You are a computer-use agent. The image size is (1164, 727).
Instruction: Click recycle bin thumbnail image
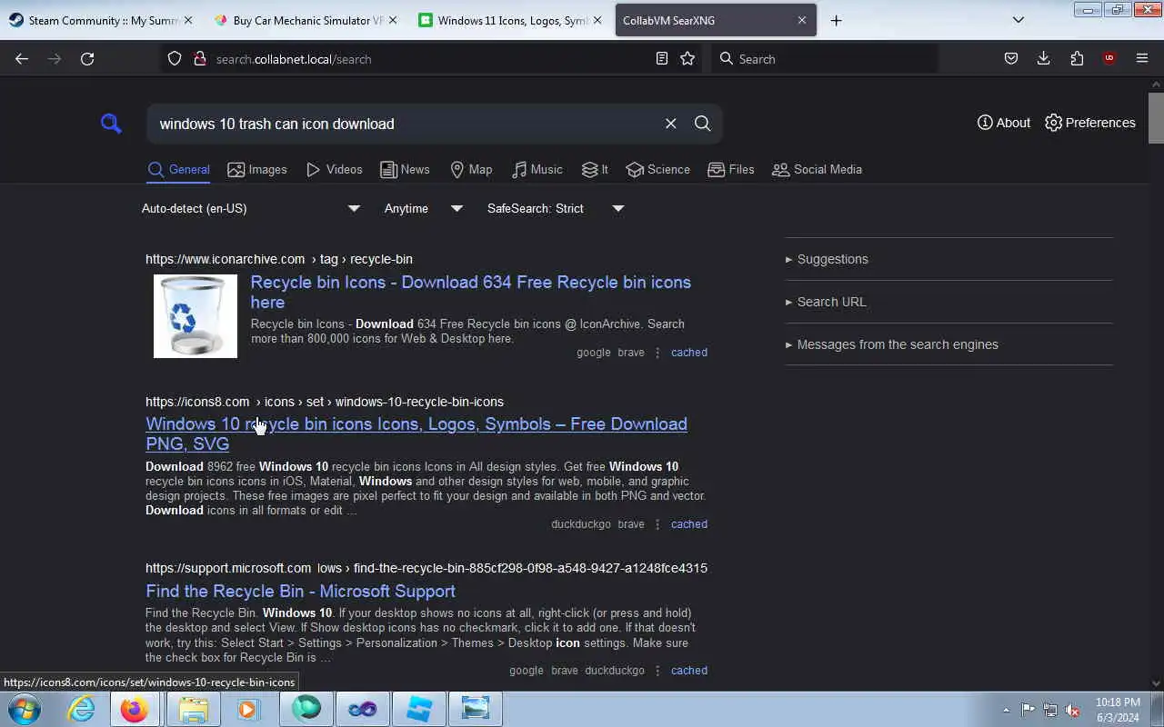tap(195, 316)
